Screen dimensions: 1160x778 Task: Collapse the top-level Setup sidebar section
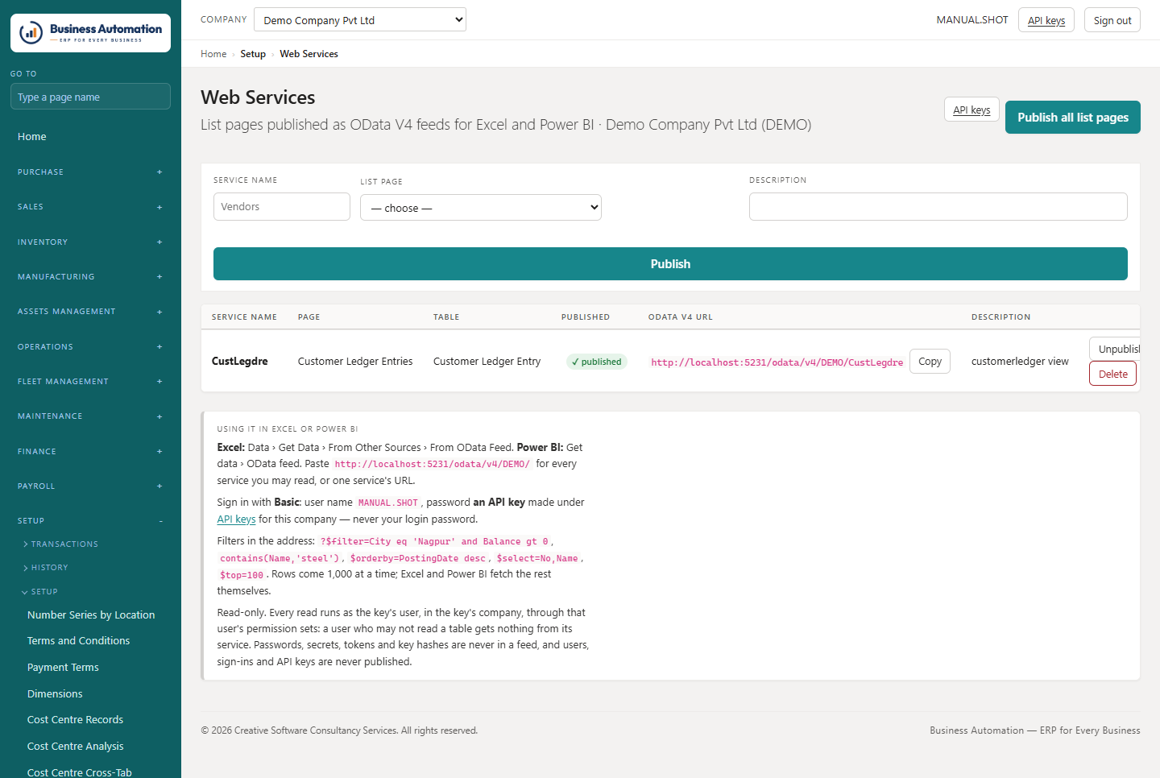pos(90,521)
